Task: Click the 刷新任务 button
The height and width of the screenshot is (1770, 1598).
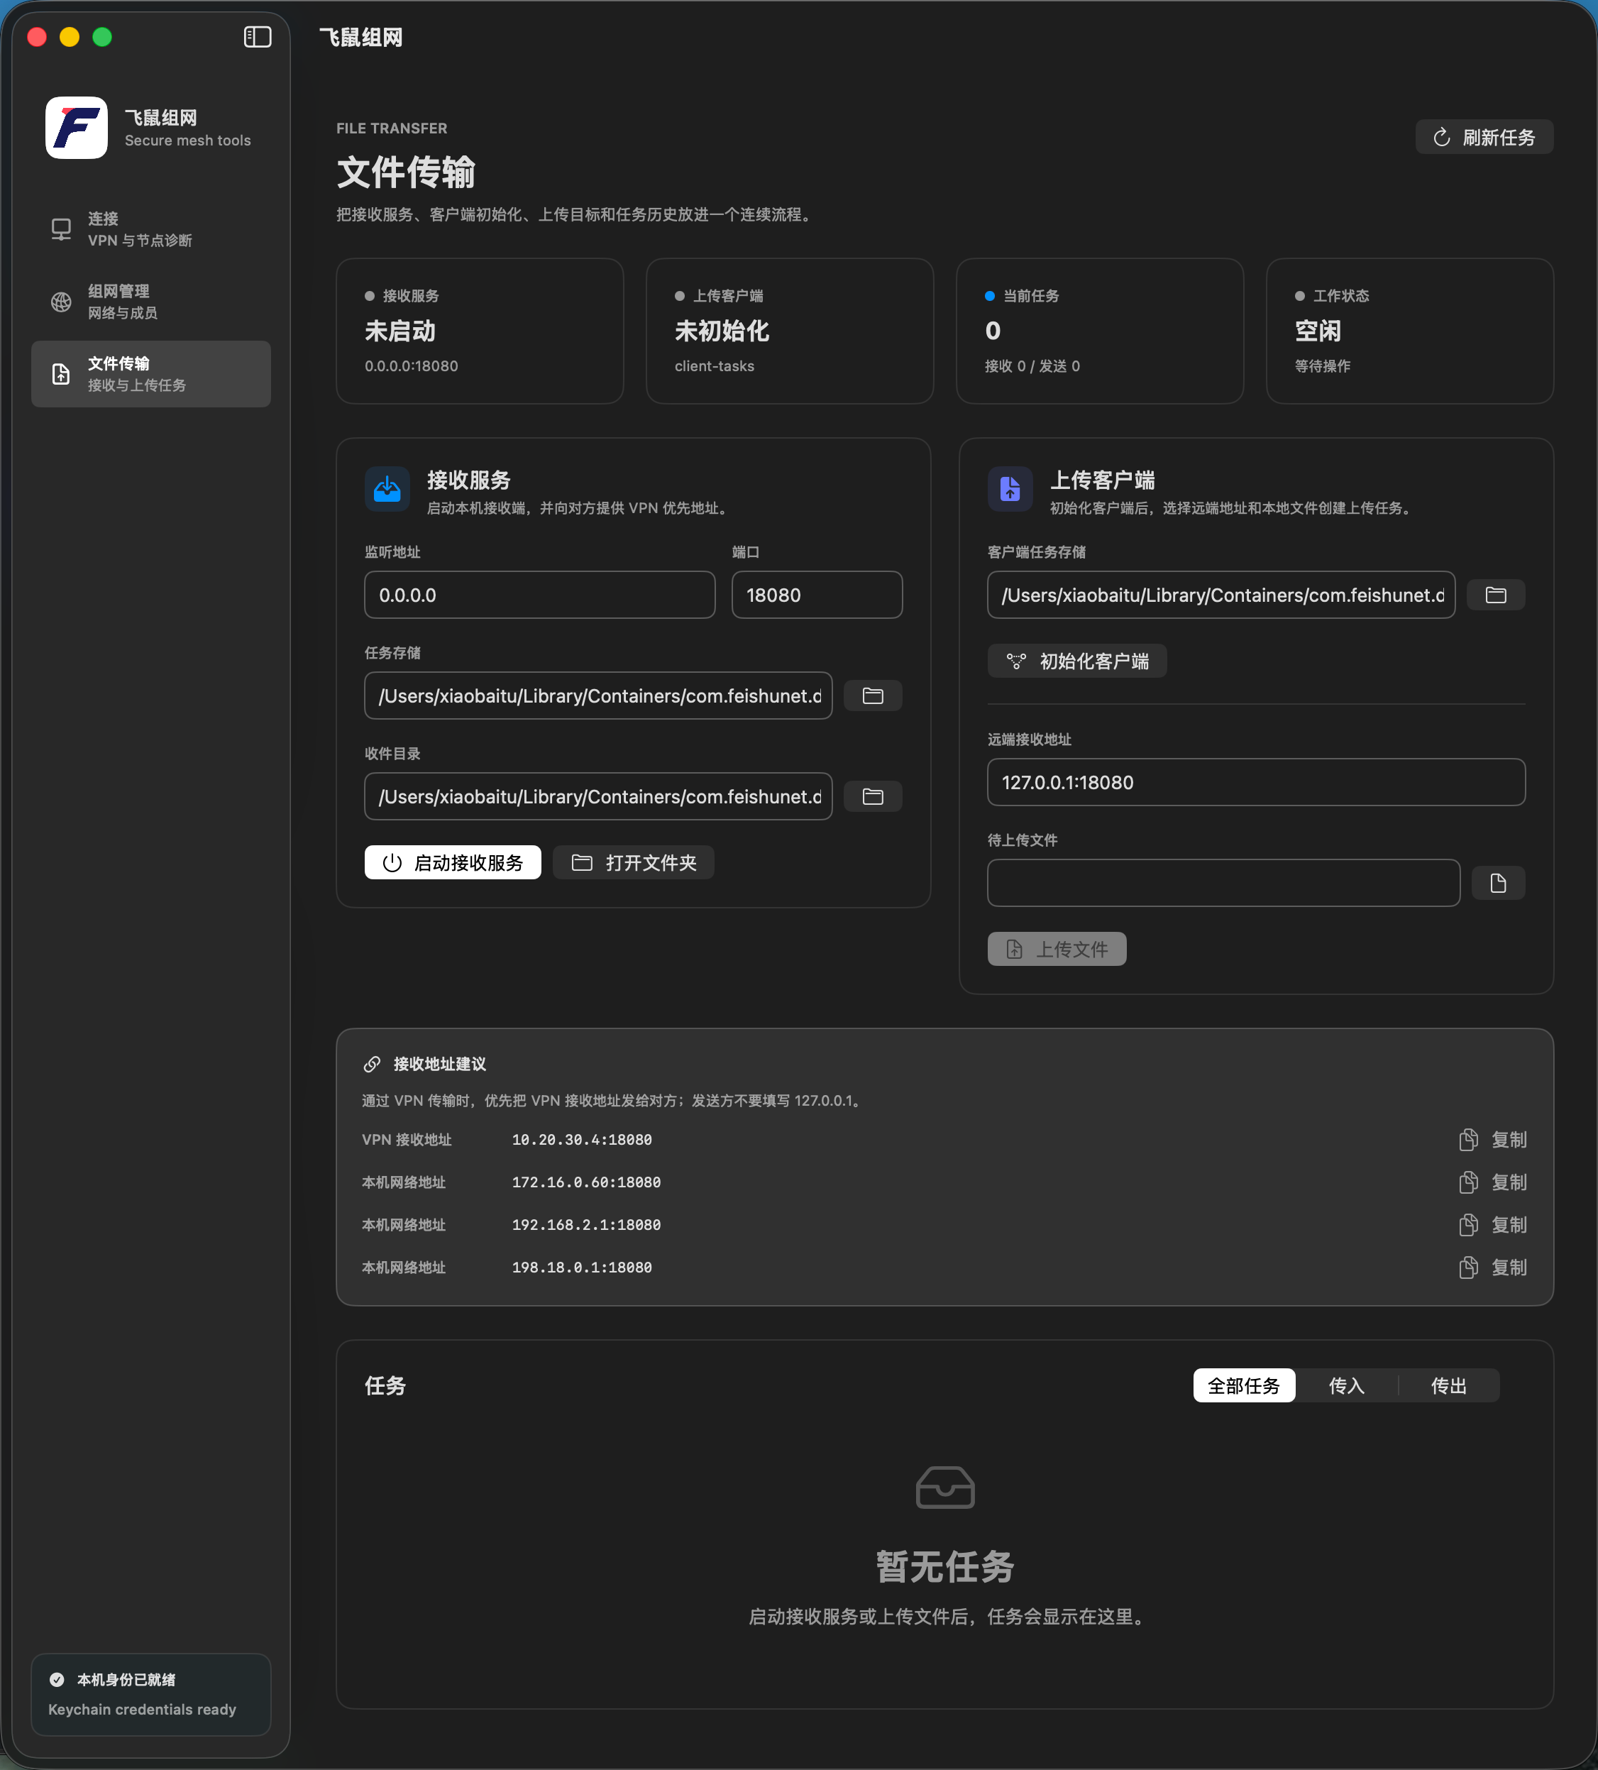Action: (x=1484, y=137)
